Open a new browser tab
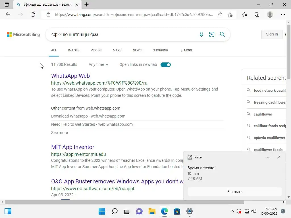291x218 pixels. [86, 5]
